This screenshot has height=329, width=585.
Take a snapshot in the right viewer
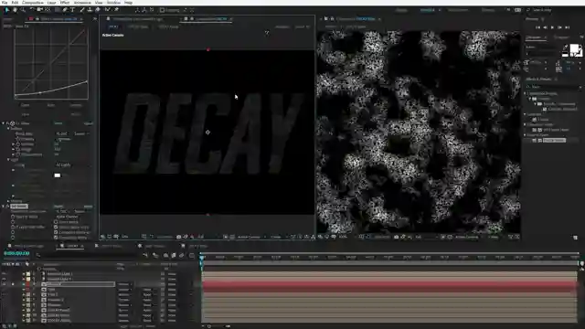pos(396,237)
